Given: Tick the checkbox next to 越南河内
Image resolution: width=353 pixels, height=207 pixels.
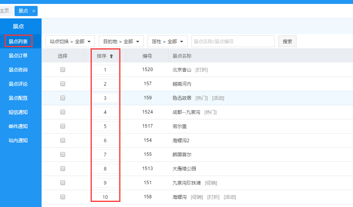Looking at the screenshot, I should point(63,84).
